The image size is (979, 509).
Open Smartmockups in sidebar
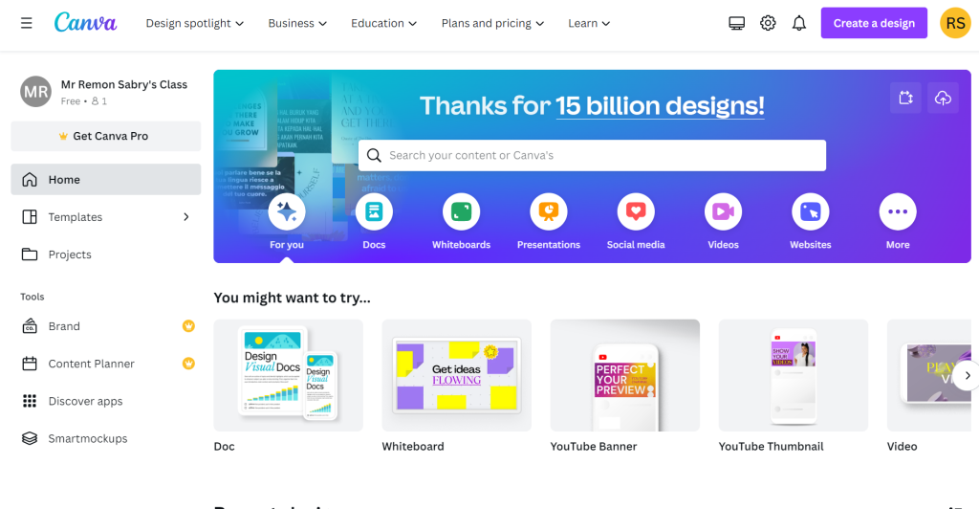point(106,438)
